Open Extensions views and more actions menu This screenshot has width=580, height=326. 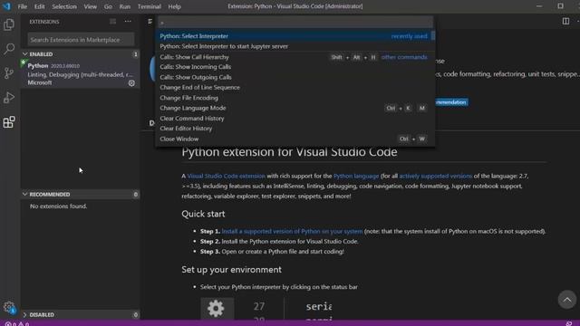pyautogui.click(x=128, y=22)
